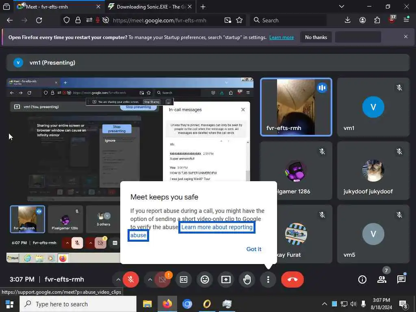The image size is (416, 312).
Task: Click the extension icon with badge 37
Action: tap(392, 19)
